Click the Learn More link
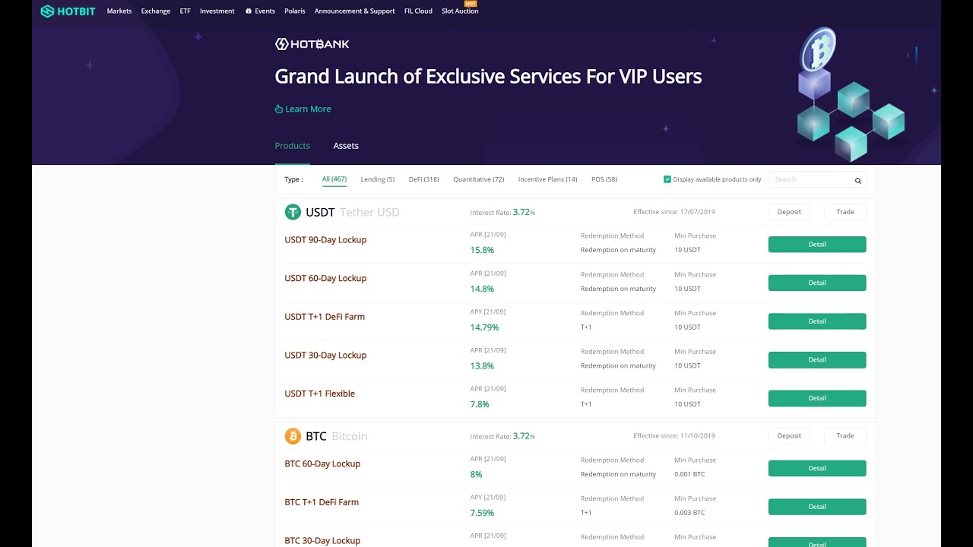 (308, 109)
